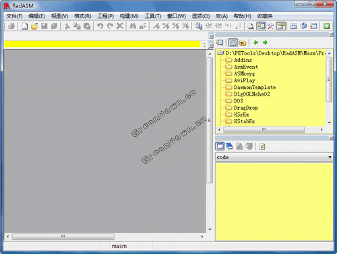Click the blue stacked windows icon in properties panel
Screen dimensions: 337x254
[229, 146]
